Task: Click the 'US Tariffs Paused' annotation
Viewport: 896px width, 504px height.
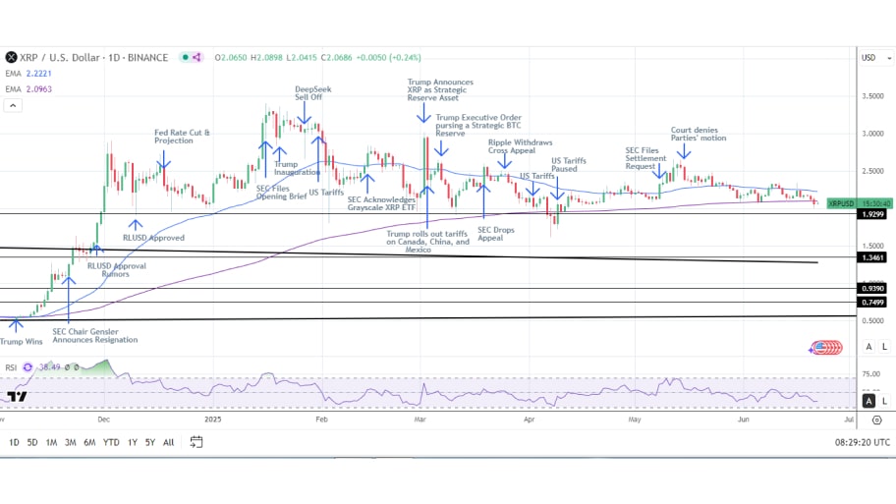Action: [569, 165]
